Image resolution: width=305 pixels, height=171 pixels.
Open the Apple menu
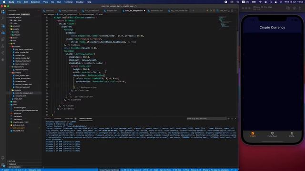click(4, 2)
